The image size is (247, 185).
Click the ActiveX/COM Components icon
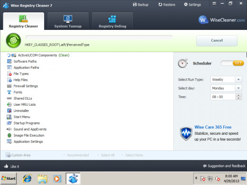coord(14,55)
